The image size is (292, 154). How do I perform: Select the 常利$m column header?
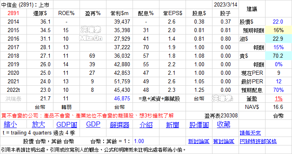tap(119, 13)
